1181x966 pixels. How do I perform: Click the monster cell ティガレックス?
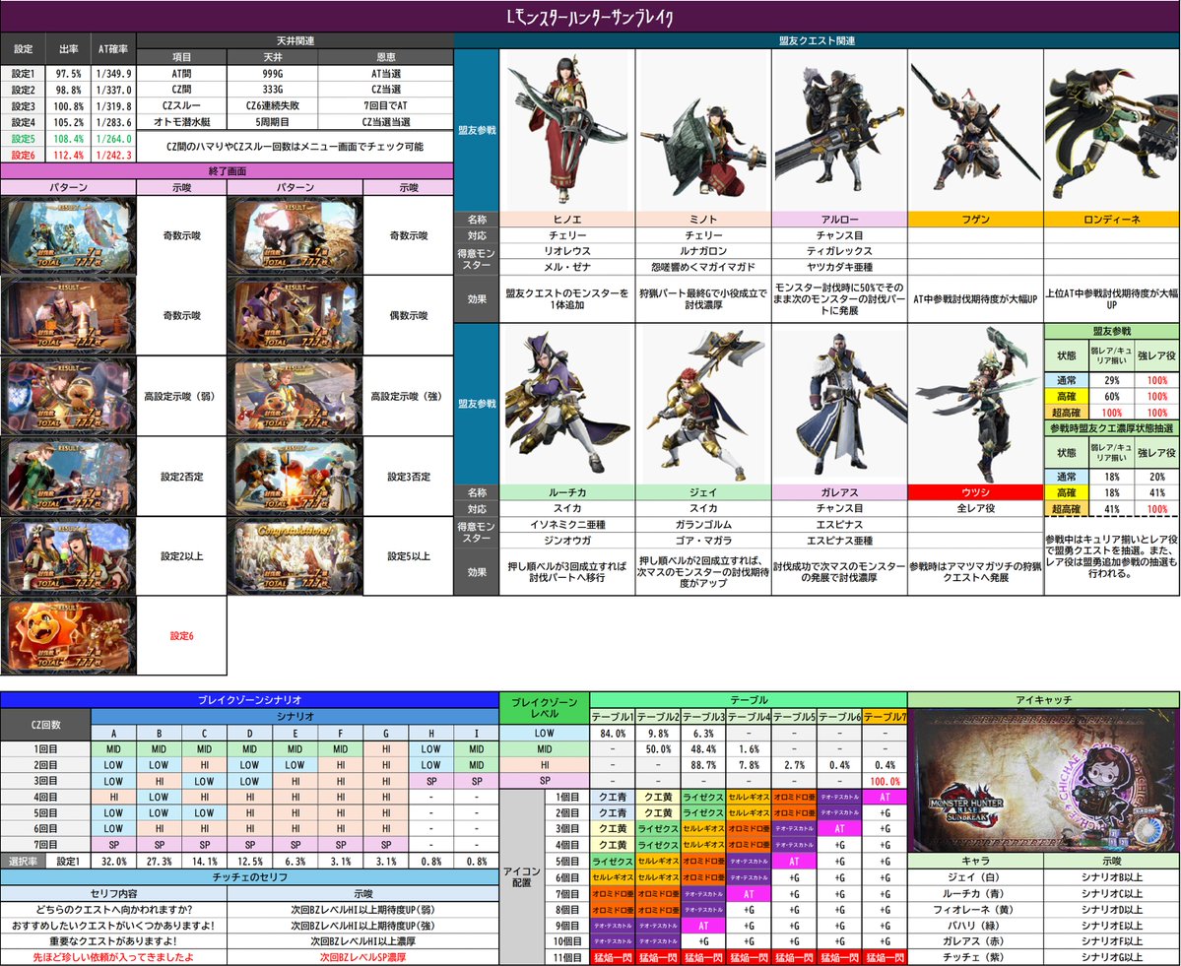(840, 251)
